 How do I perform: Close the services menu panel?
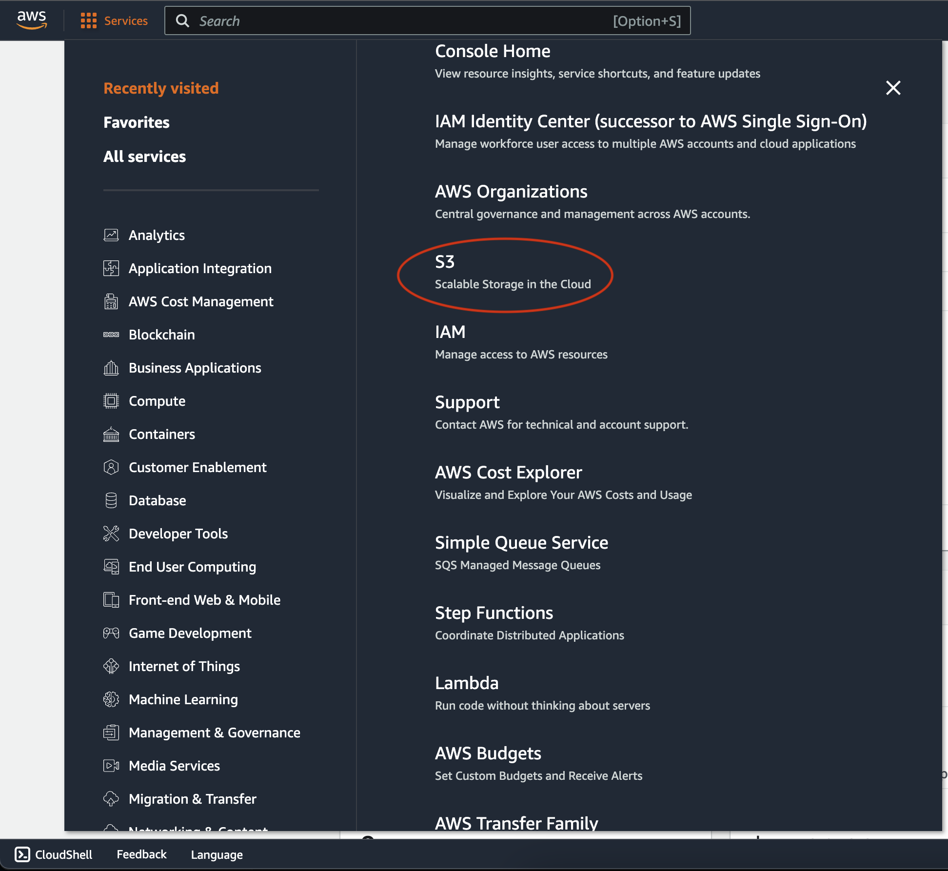click(893, 88)
